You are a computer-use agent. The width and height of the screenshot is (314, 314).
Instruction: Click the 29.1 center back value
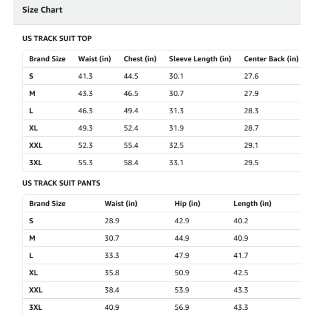point(251,145)
